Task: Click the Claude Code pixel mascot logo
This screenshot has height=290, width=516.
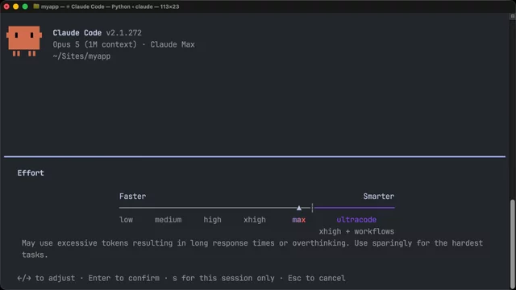Action: [24, 41]
